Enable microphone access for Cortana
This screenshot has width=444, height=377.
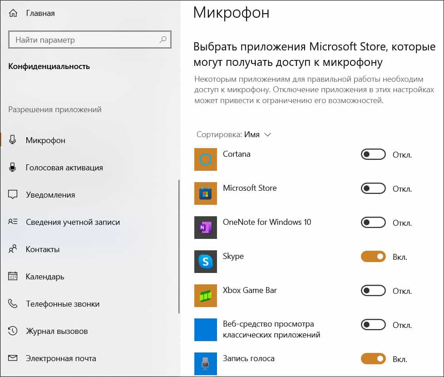point(373,154)
